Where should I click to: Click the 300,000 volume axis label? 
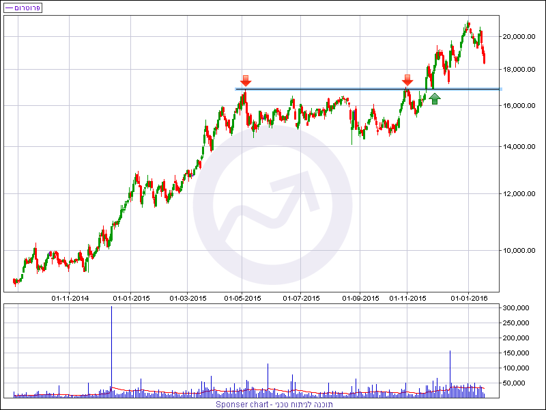pos(516,308)
